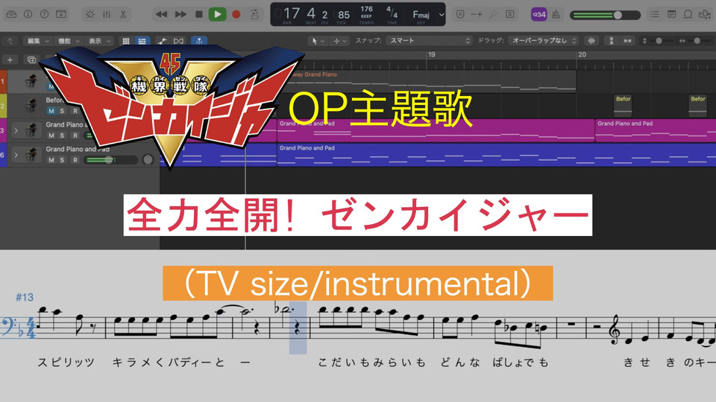
Task: Switch to list view button
Action: (x=142, y=41)
